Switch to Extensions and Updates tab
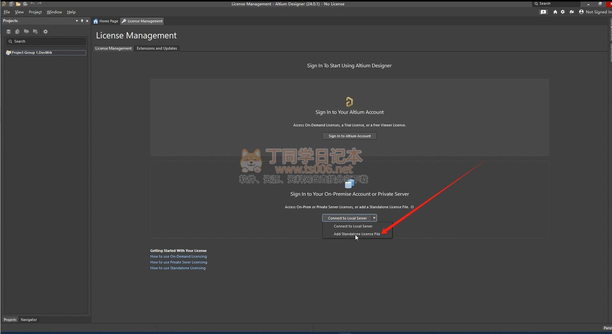Screen dimensions: 612x334 click(157, 48)
